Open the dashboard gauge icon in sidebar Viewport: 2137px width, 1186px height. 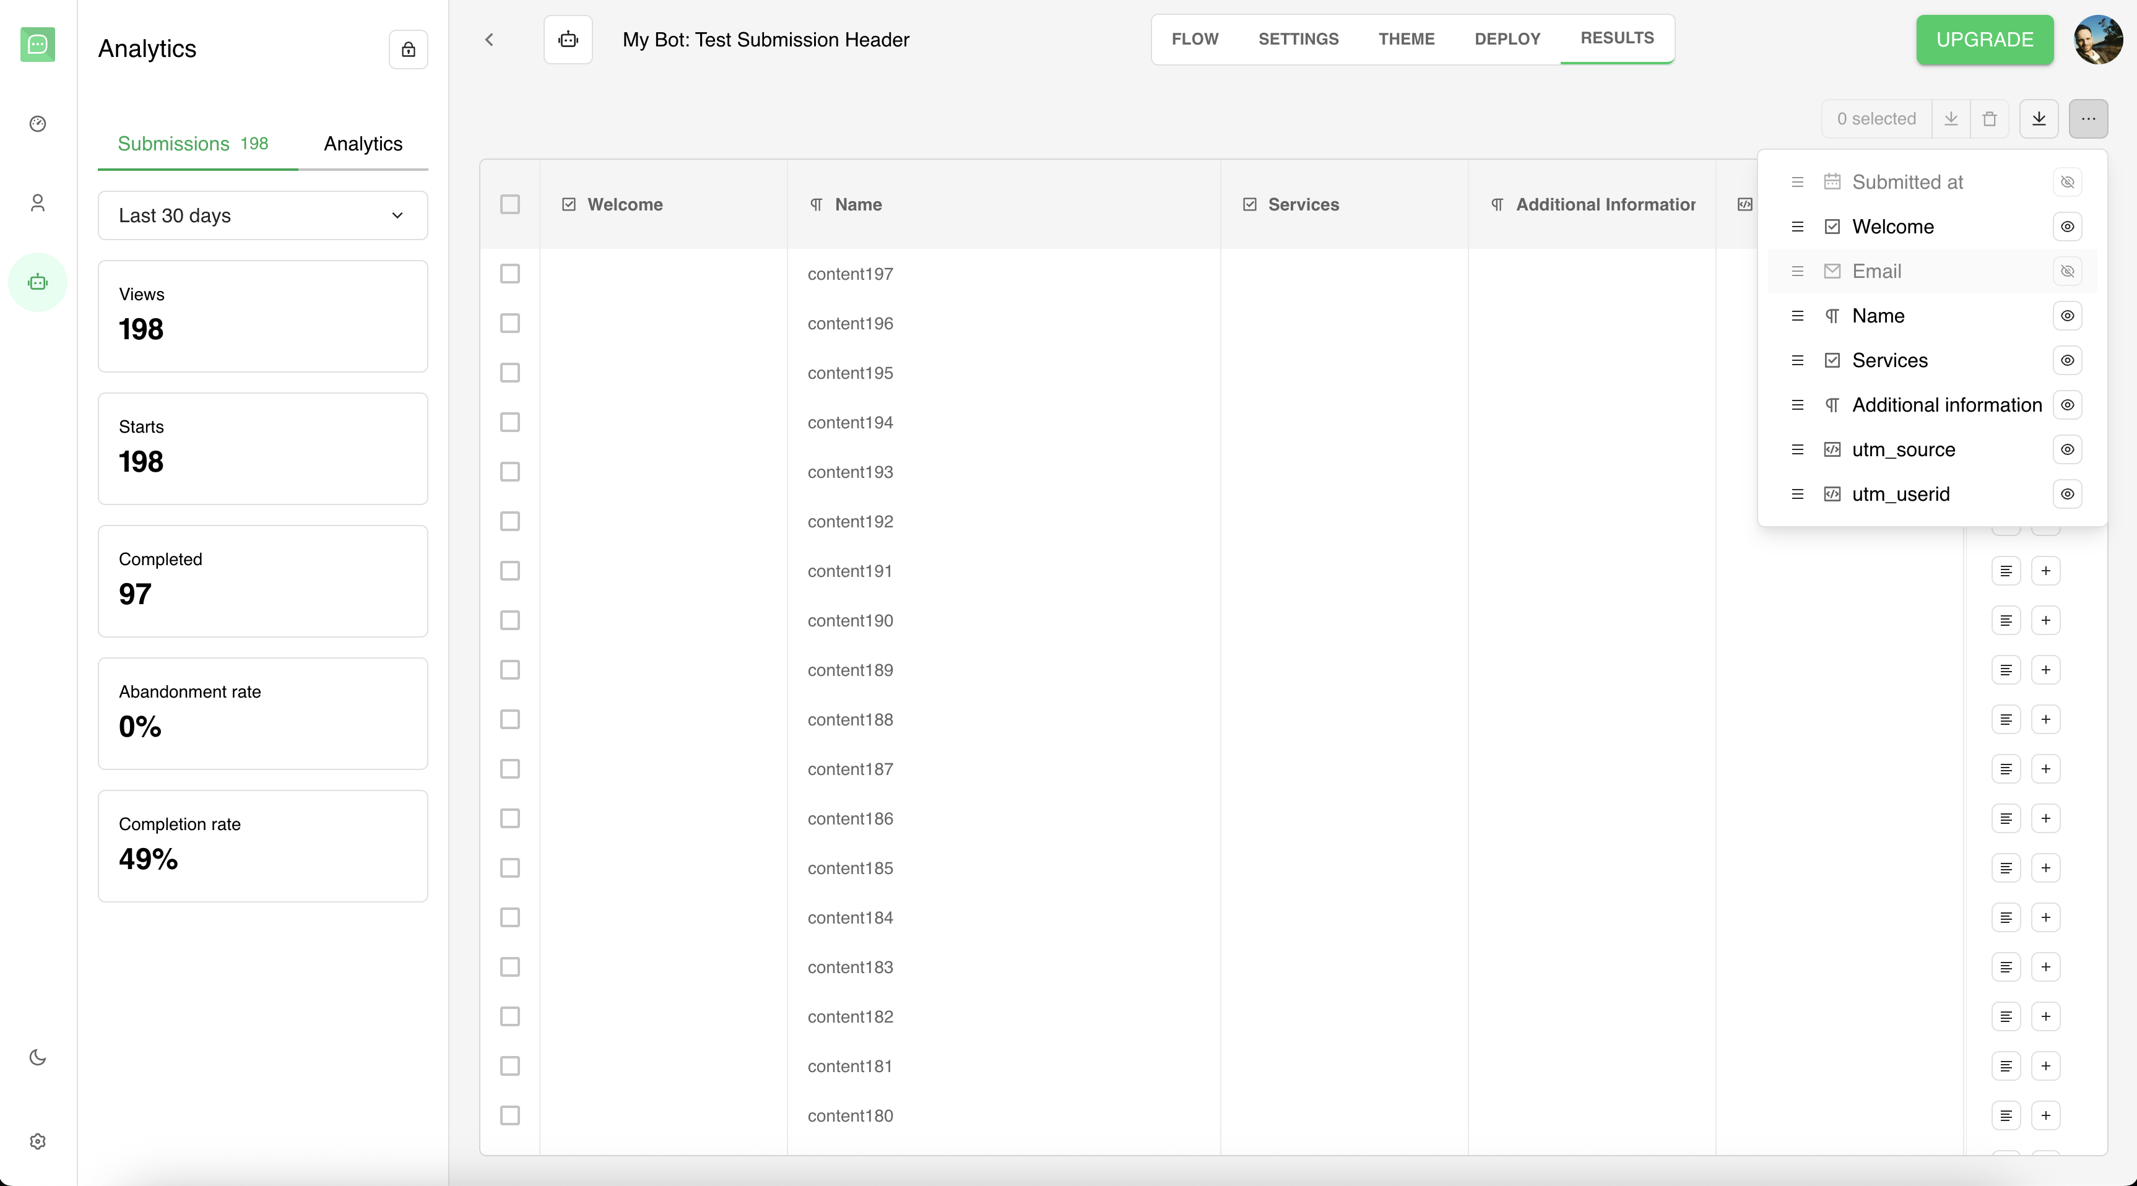tap(37, 124)
